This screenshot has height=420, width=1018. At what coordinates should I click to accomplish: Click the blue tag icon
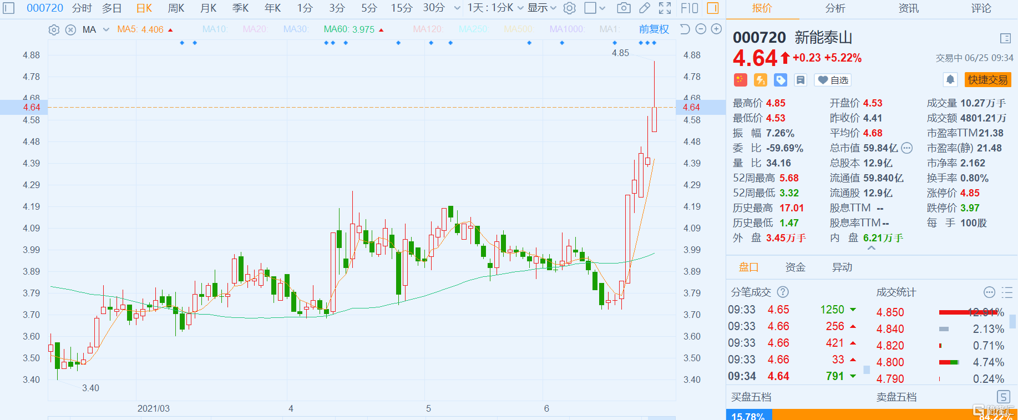point(781,80)
